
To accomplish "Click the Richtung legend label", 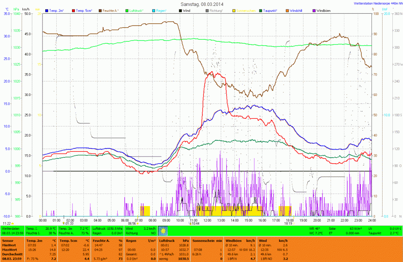I will [x=216, y=11].
